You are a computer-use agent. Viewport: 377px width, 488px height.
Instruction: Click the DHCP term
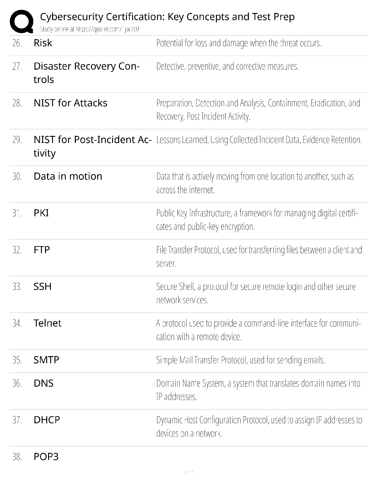click(x=47, y=420)
